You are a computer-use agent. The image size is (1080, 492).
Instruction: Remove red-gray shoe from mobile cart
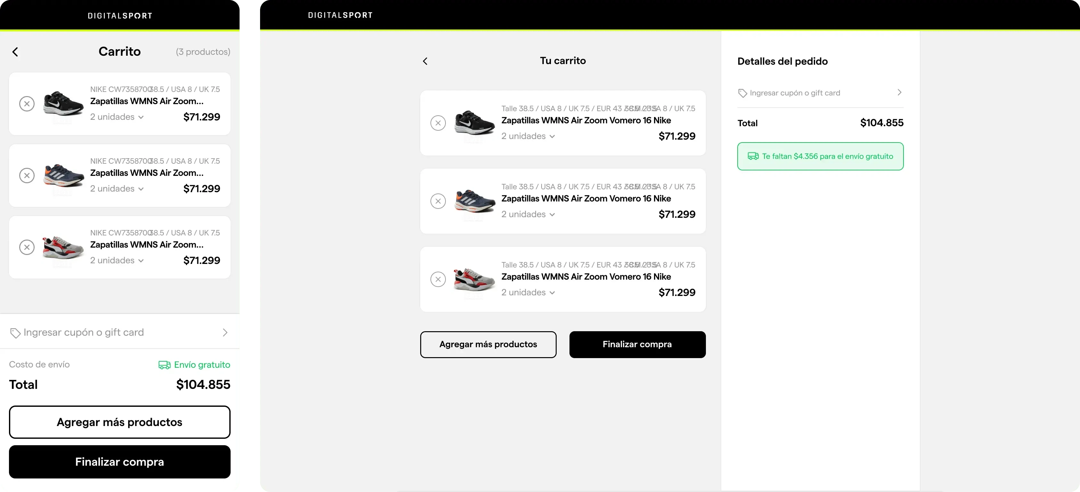click(27, 247)
